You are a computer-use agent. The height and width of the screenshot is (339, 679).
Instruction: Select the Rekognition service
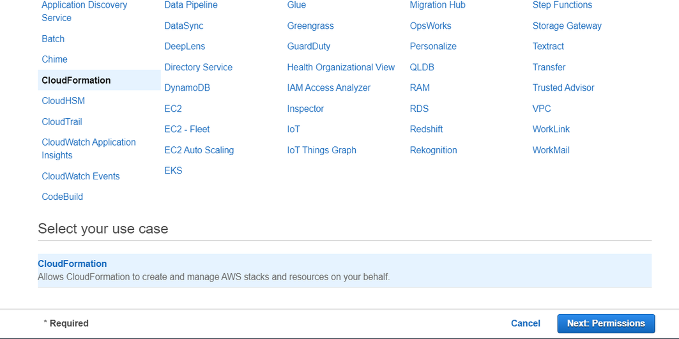(433, 150)
